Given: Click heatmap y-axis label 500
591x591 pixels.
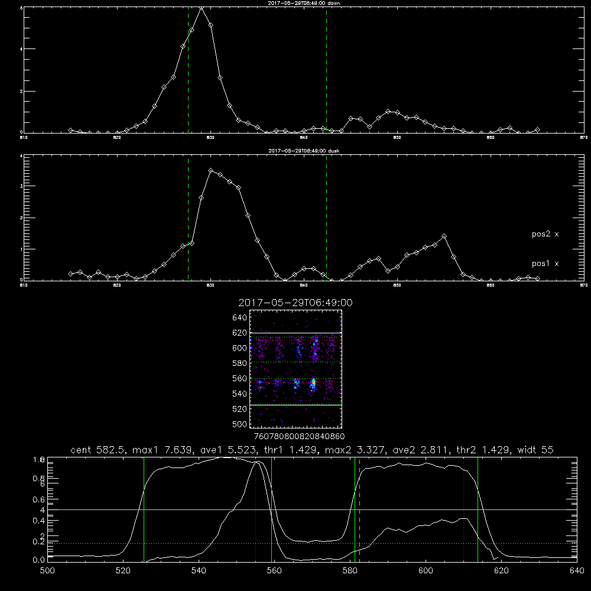Looking at the screenshot, I should point(240,424).
